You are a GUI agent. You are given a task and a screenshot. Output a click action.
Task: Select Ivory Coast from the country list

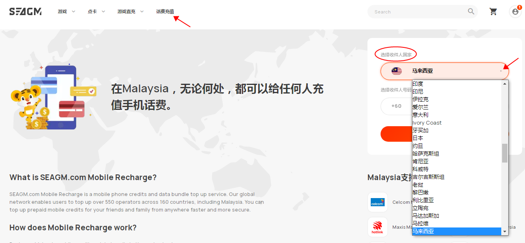pos(457,123)
